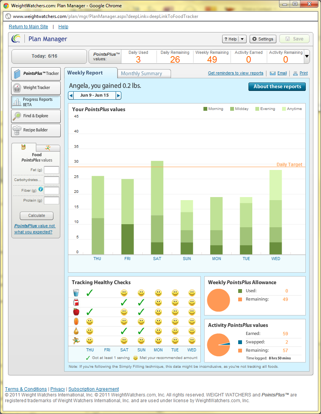
Task: Go to previous week before Jun 9
Action: pyautogui.click(x=71, y=95)
